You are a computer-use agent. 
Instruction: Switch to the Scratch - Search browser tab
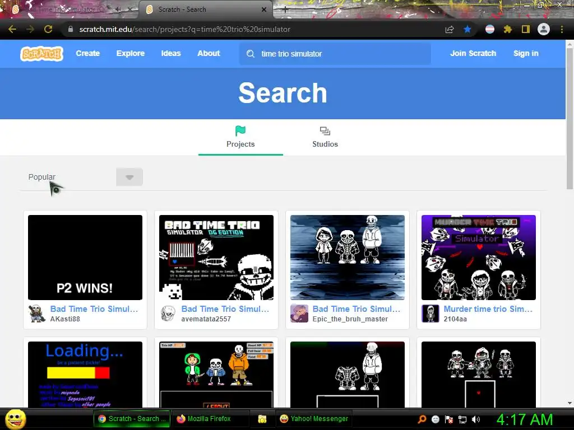(205, 10)
